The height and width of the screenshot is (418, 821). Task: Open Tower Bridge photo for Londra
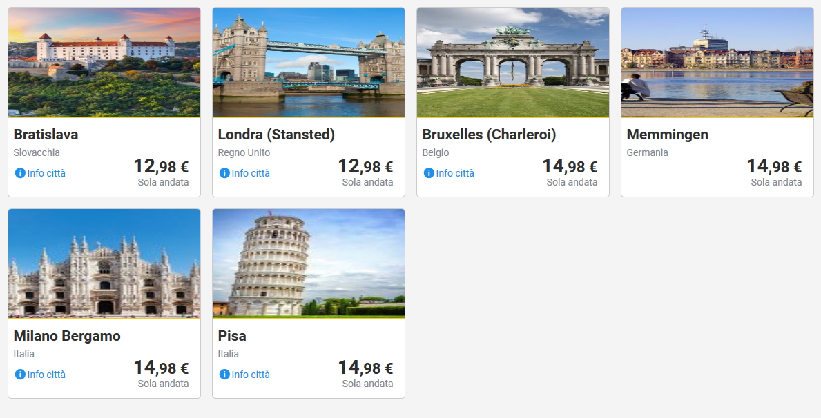(309, 62)
